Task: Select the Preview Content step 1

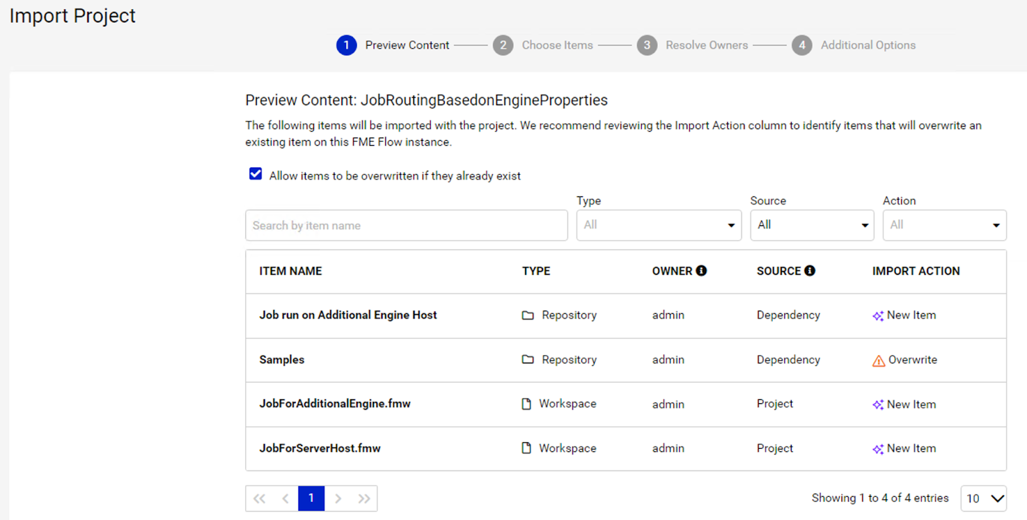Action: coord(393,45)
